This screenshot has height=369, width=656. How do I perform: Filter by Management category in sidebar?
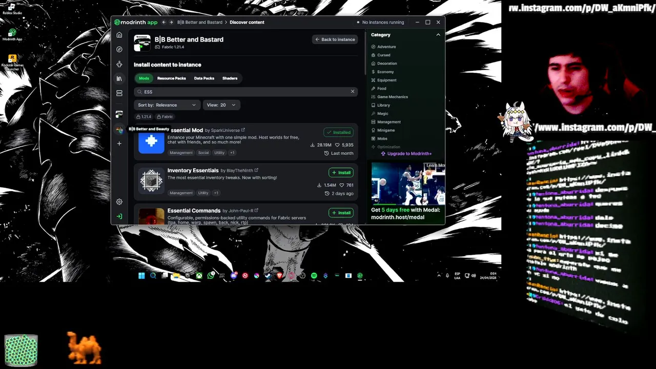coord(386,122)
